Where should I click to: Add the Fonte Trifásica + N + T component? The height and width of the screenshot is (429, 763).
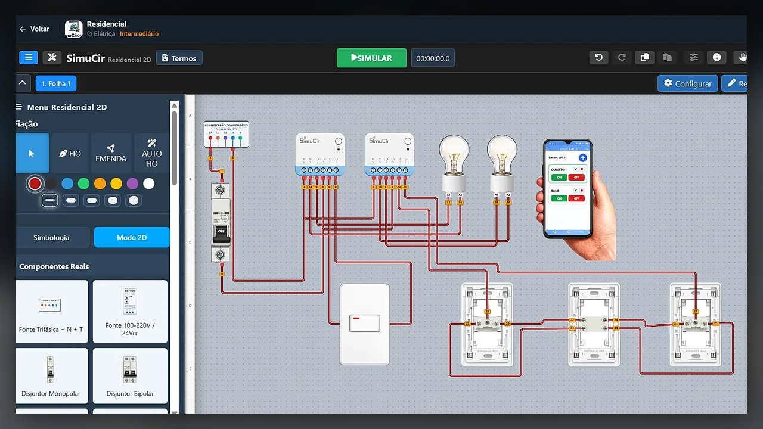pyautogui.click(x=51, y=312)
